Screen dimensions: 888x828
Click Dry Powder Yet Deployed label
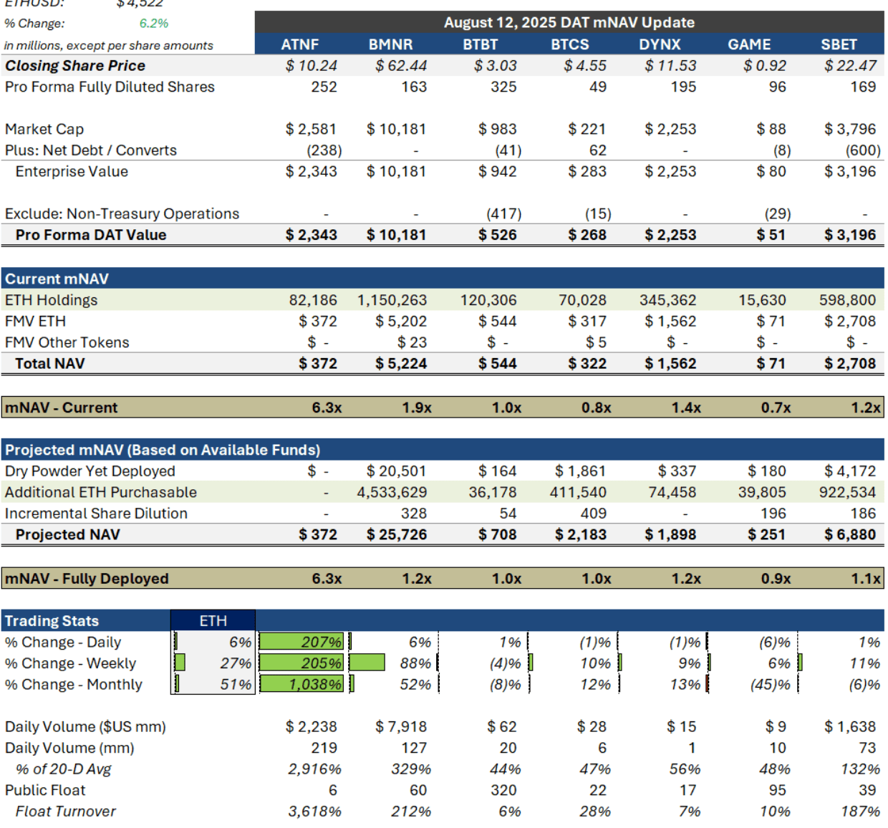pos(90,471)
